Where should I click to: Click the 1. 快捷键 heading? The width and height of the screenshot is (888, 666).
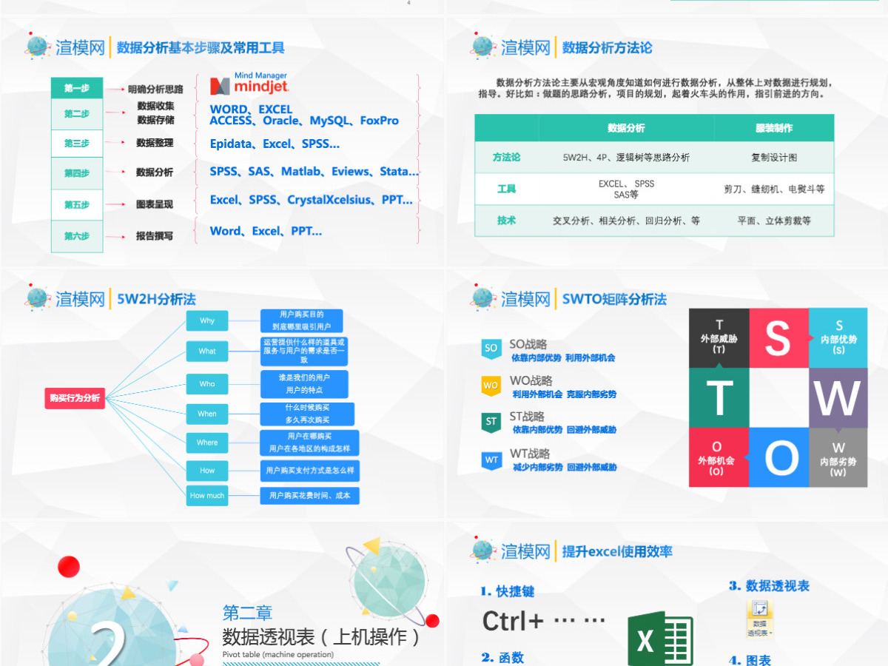[507, 591]
